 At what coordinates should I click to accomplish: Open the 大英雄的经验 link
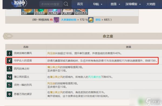click(69, 20)
